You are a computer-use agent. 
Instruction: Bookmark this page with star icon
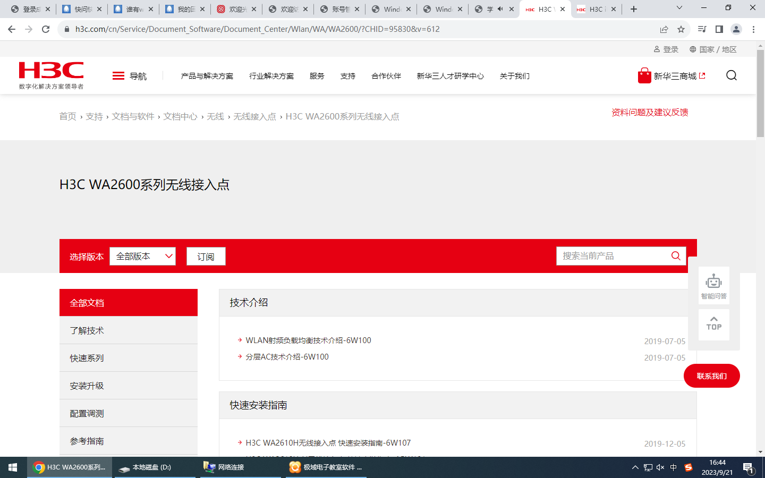(681, 29)
